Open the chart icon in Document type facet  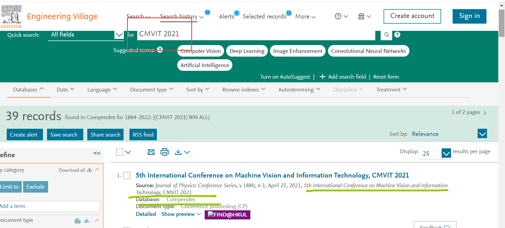[78, 221]
